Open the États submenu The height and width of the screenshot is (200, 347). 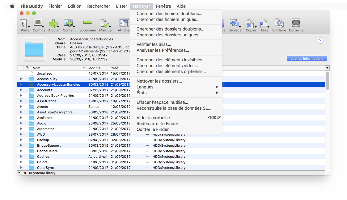click(x=176, y=93)
